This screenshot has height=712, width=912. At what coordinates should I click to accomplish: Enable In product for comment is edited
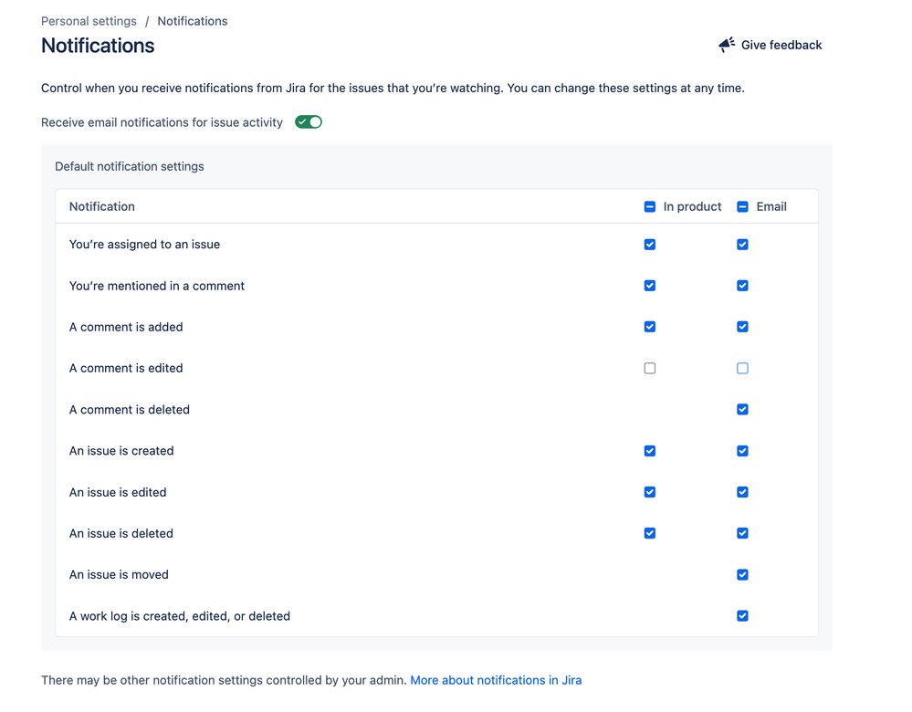pyautogui.click(x=650, y=369)
